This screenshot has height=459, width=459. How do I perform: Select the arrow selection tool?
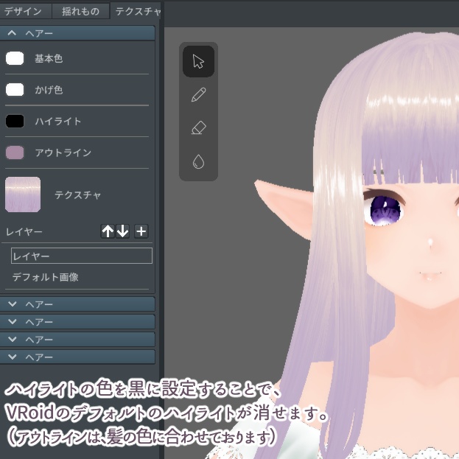pyautogui.click(x=198, y=61)
